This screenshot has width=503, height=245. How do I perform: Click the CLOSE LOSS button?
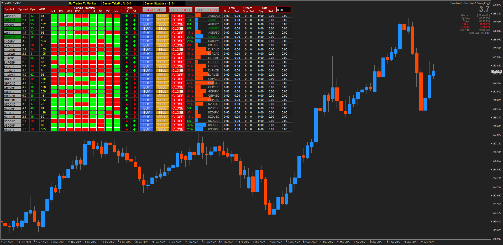[207, 10]
